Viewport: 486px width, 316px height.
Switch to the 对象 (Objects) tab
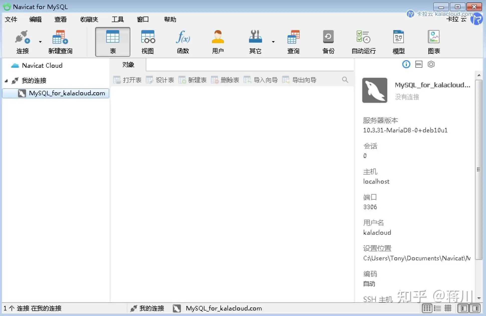point(128,65)
